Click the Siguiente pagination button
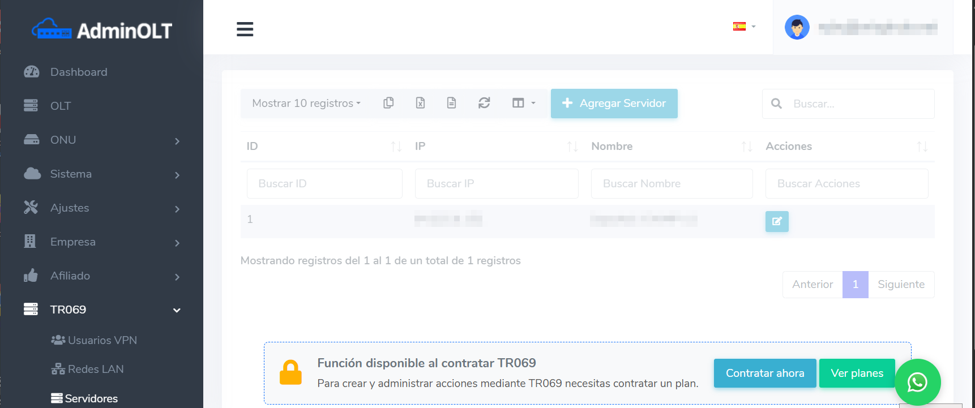 pos(901,285)
